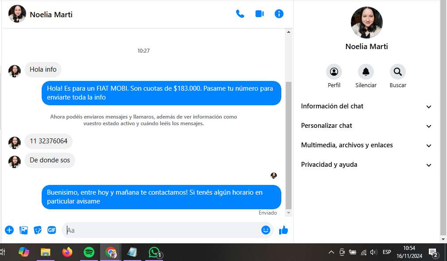Open the emoji picker in message box
The height and width of the screenshot is (261, 447).
tap(266, 230)
